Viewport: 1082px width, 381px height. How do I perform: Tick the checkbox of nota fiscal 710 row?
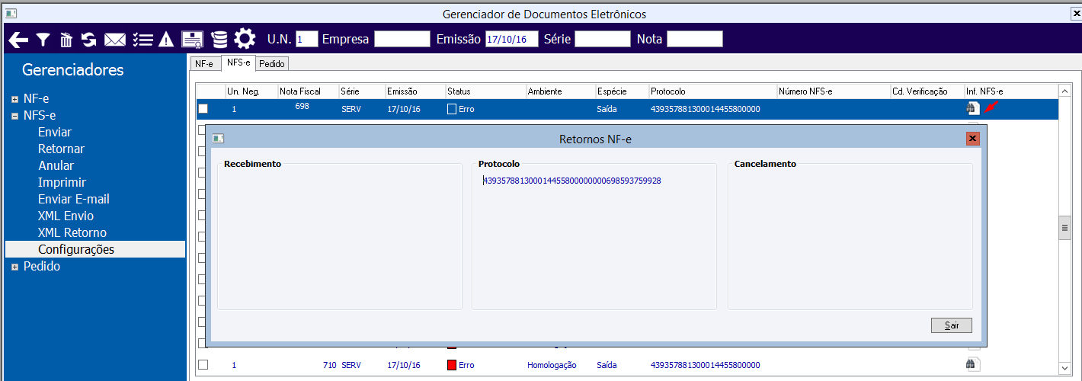(203, 365)
